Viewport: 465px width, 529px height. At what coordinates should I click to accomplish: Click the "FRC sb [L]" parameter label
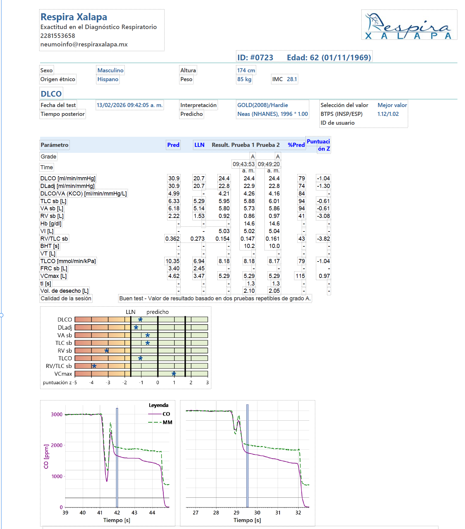click(x=54, y=268)
